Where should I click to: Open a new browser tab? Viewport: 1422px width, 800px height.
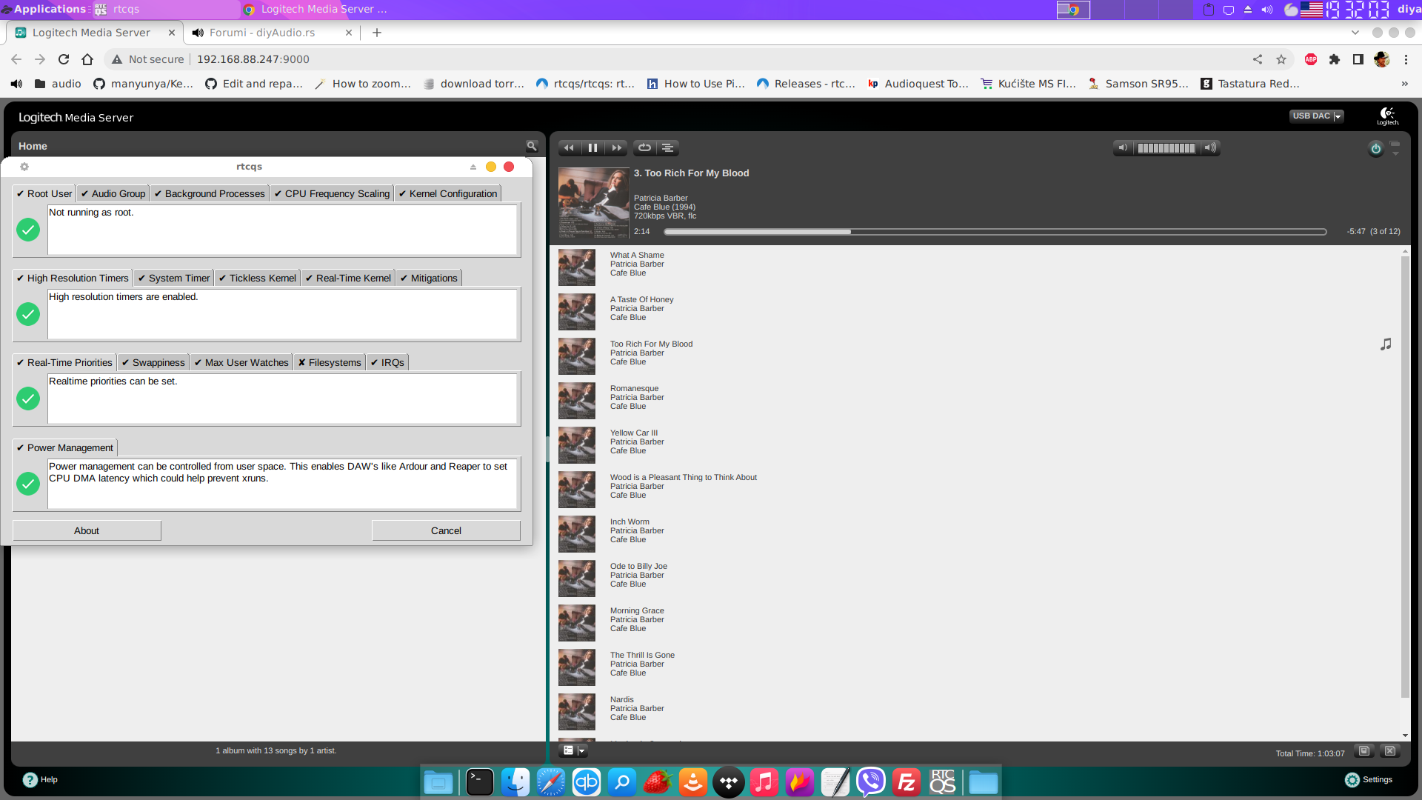[377, 33]
